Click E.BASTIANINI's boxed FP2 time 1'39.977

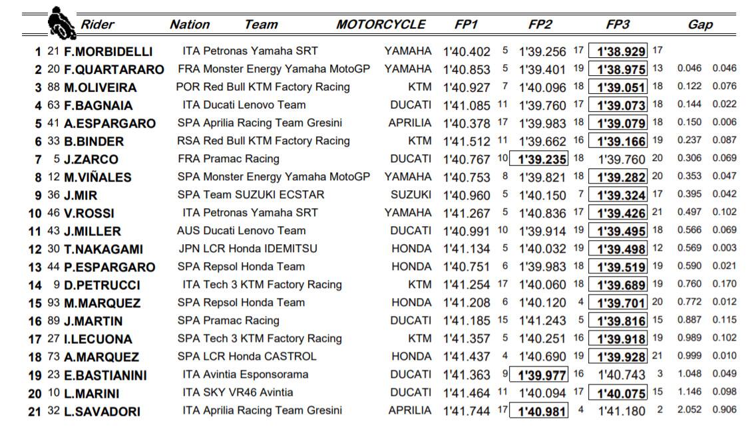click(x=542, y=375)
